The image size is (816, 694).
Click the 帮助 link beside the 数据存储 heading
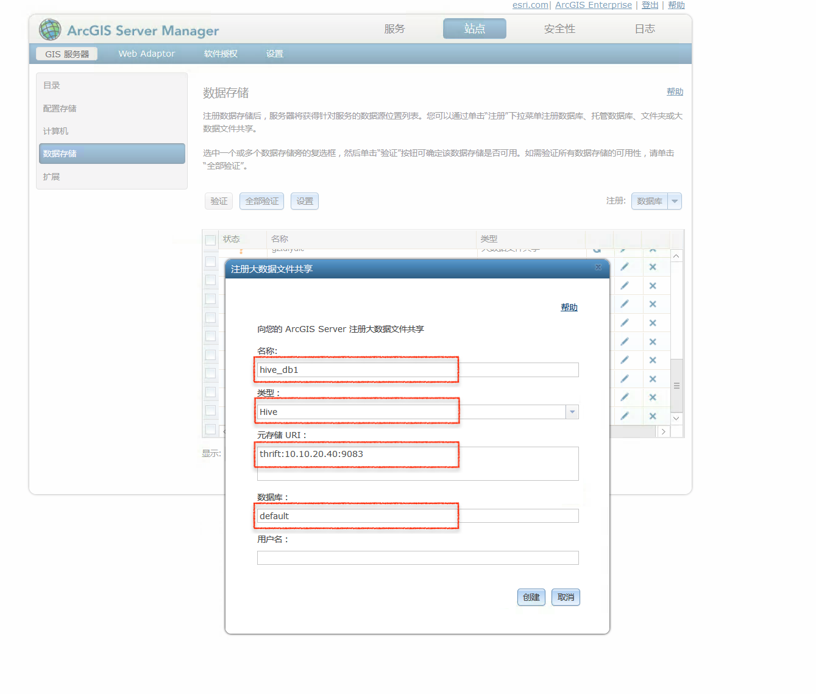coord(675,91)
